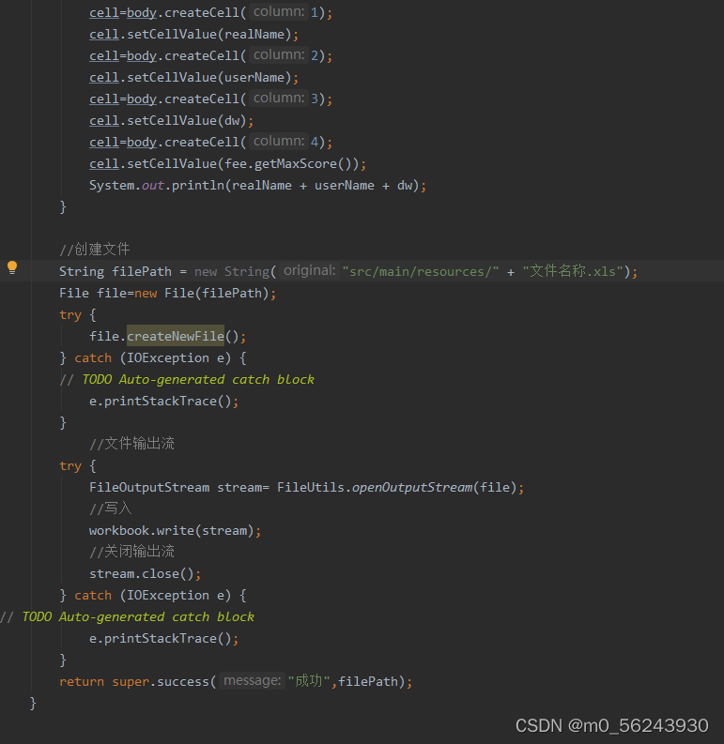The height and width of the screenshot is (744, 724).
Task: Click the 'message:' parameter hint
Action: coord(253,680)
